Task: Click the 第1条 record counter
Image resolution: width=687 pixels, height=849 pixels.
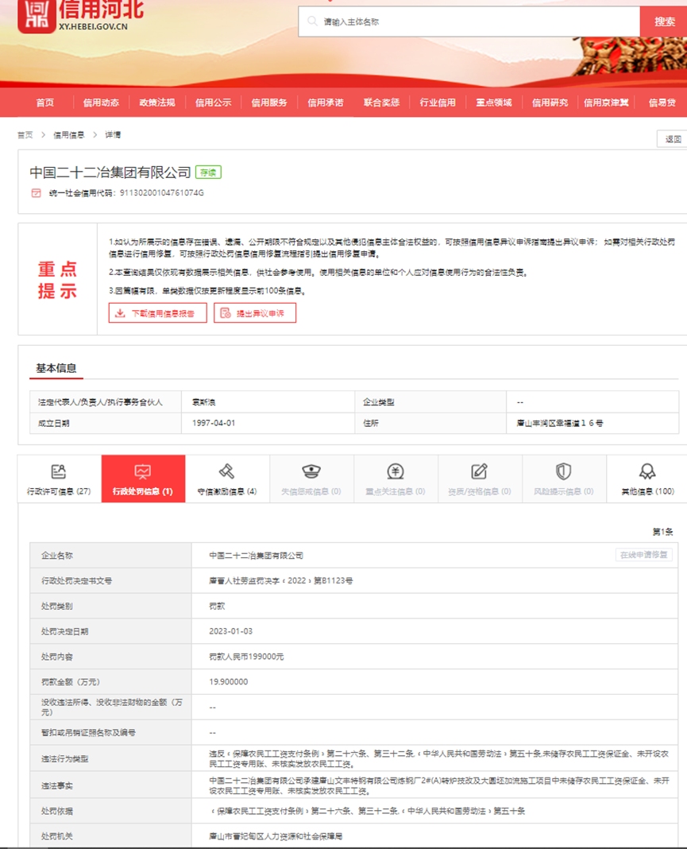Action: [662, 532]
